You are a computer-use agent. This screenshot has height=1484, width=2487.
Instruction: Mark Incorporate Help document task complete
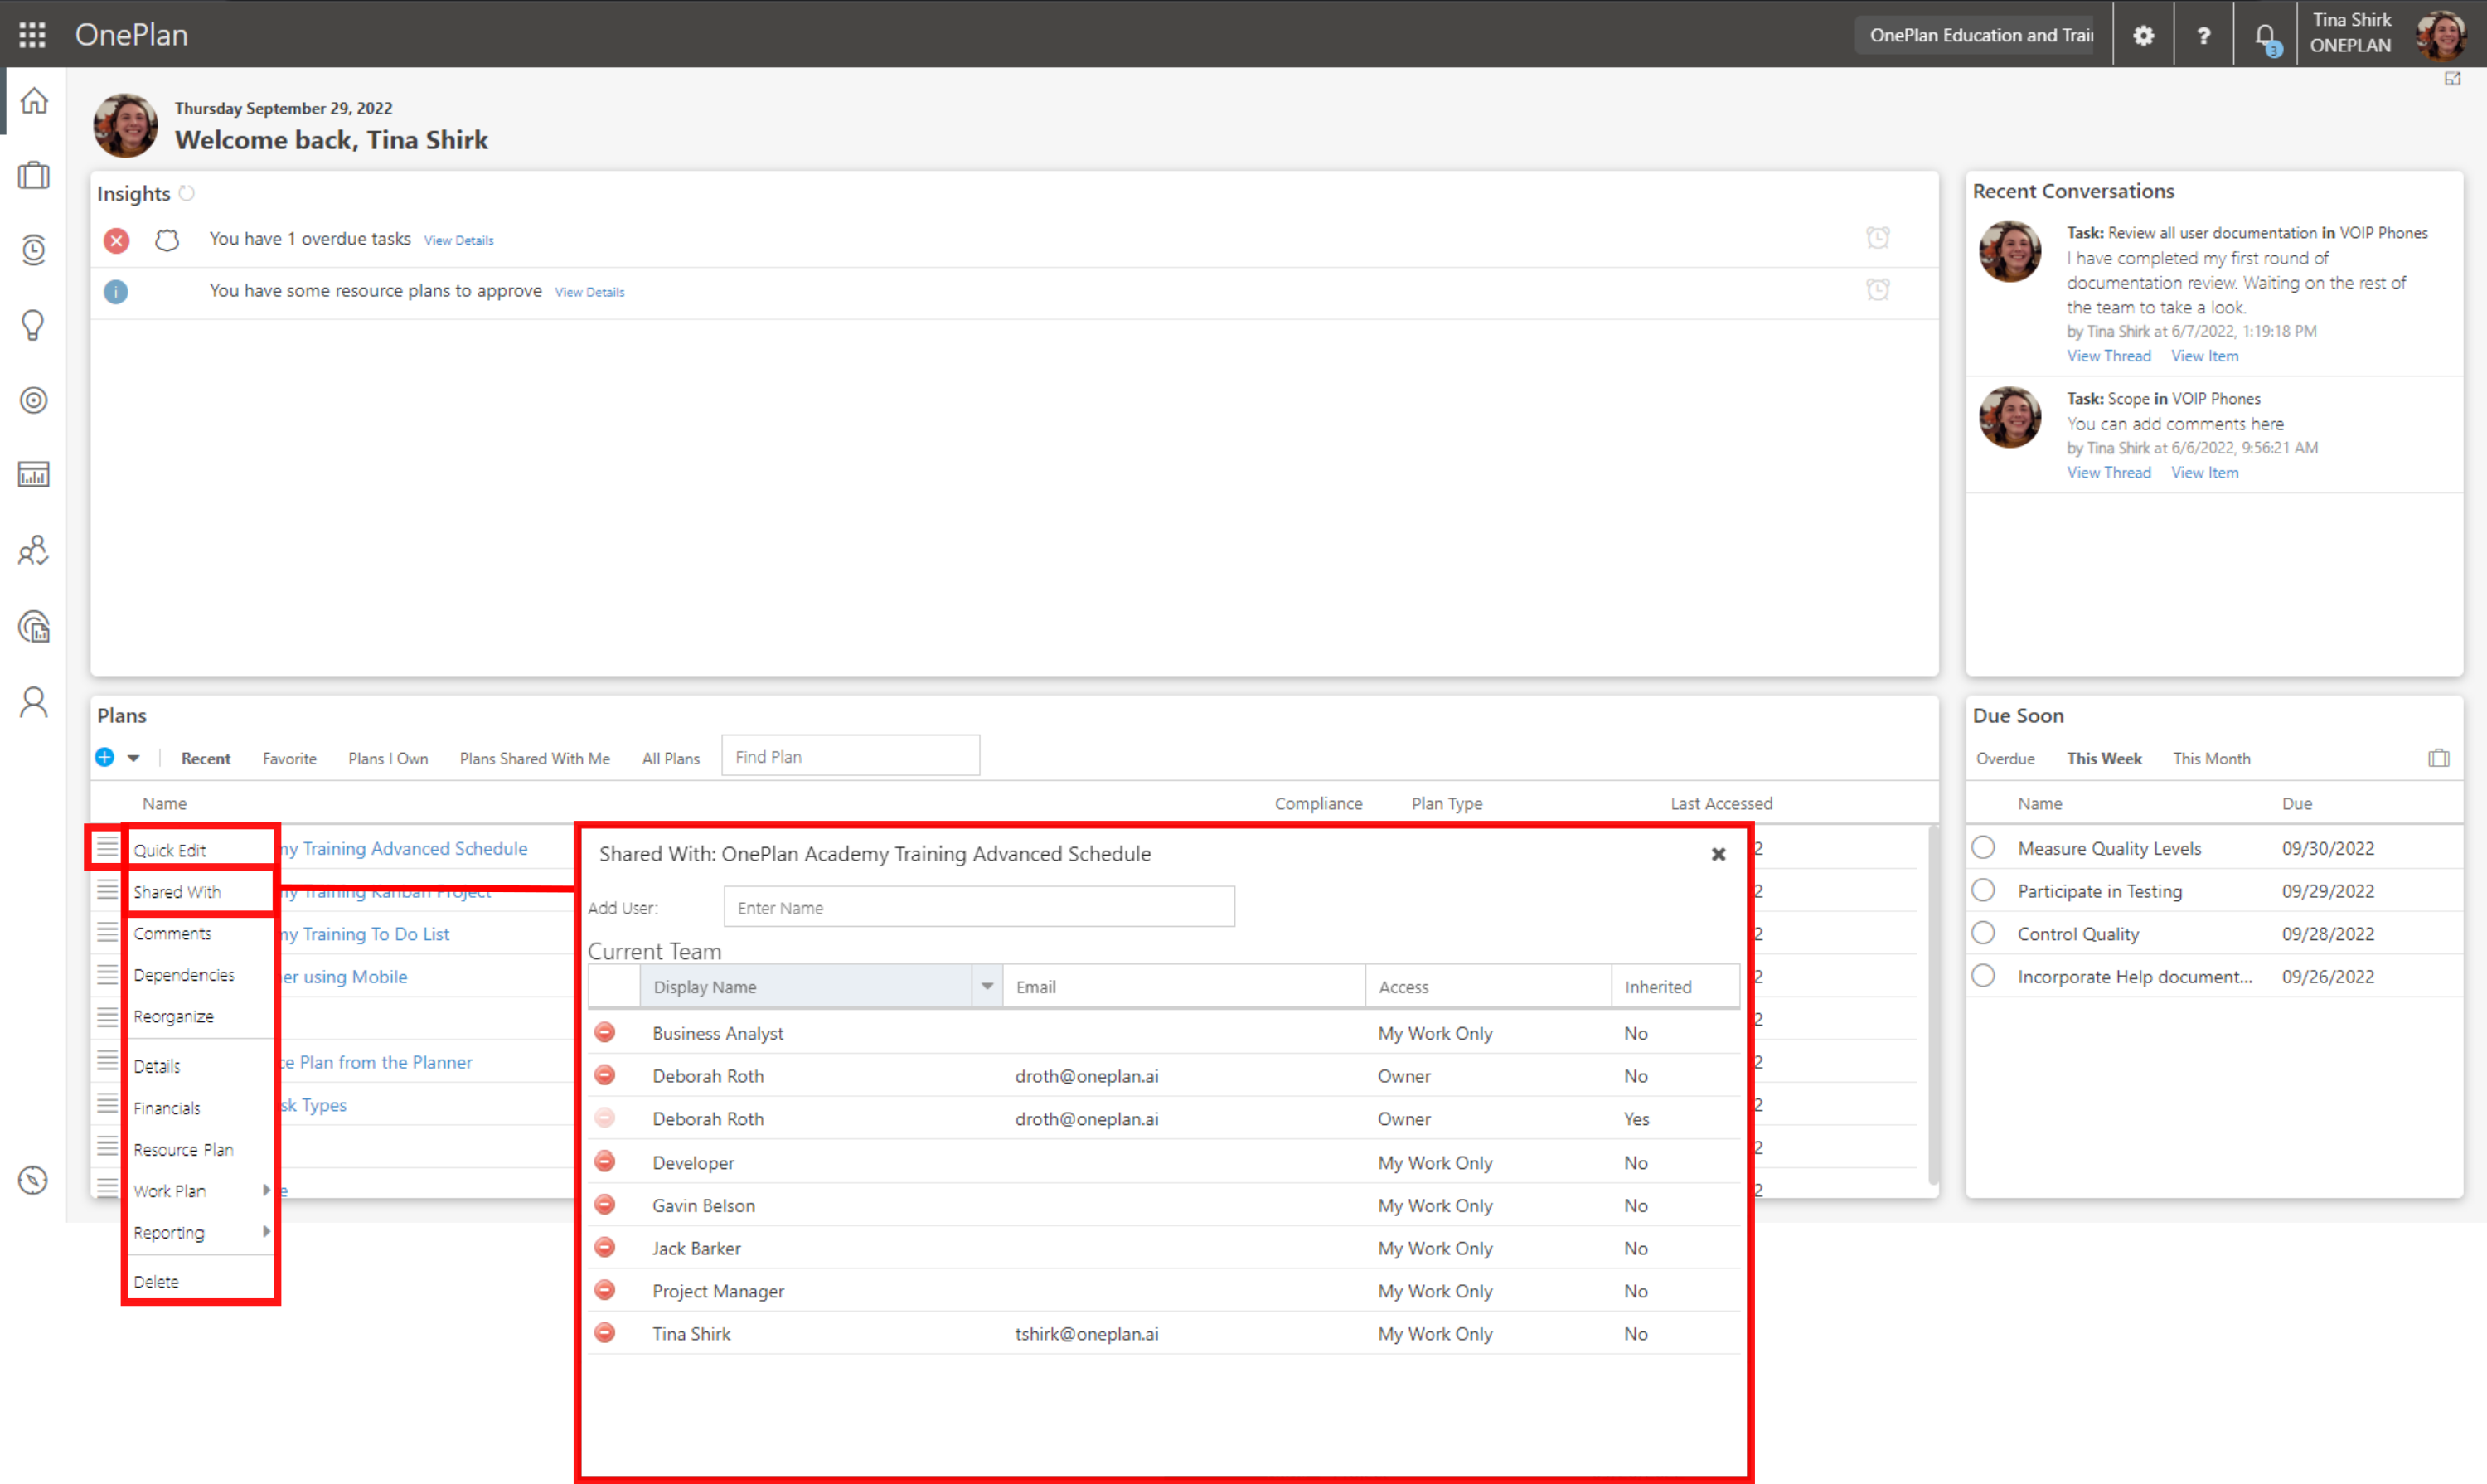click(1984, 976)
